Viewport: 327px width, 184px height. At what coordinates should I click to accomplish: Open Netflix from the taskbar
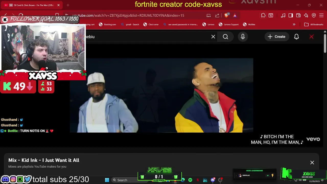(x=197, y=180)
